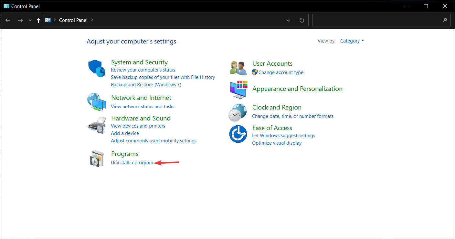455x239 pixels.
Task: Click the User Accounts people icon
Action: 238,68
